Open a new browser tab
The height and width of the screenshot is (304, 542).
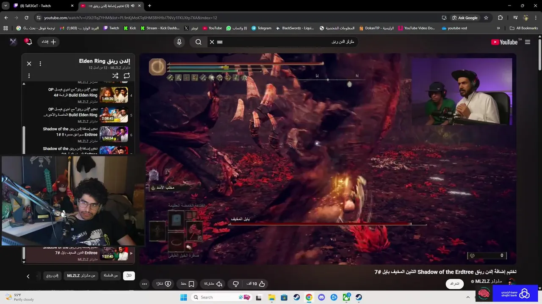coord(149,5)
